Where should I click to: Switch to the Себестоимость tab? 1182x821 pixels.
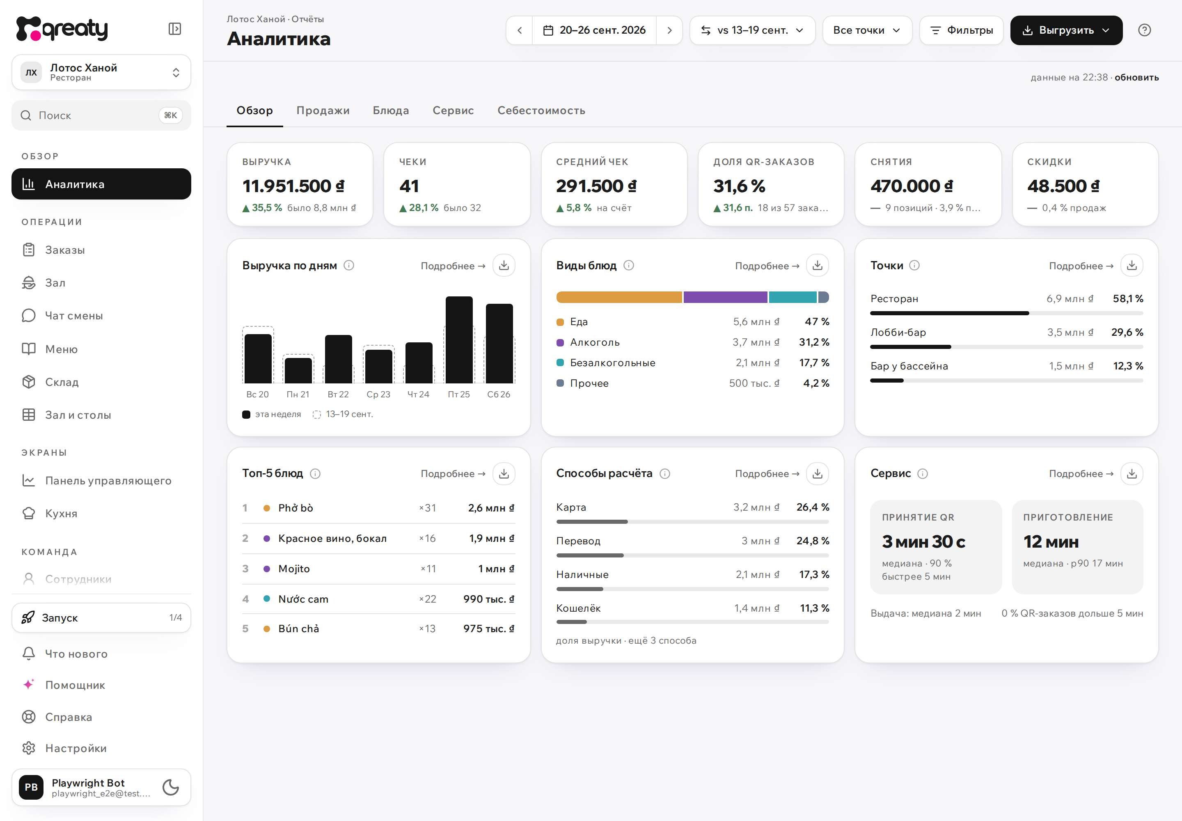(x=541, y=110)
